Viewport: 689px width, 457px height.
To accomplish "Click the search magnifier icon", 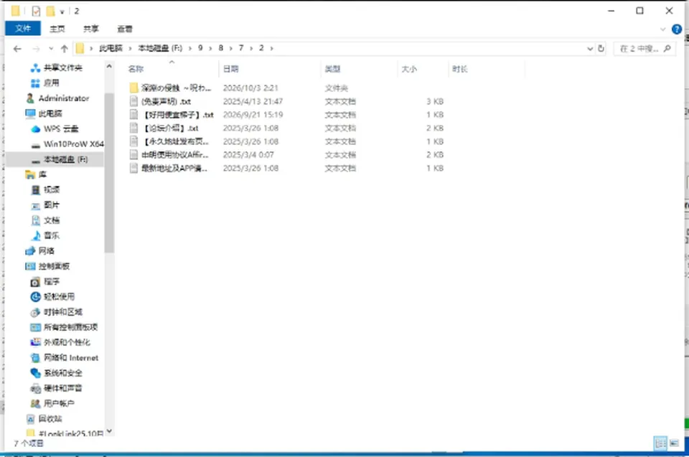I will coord(667,48).
